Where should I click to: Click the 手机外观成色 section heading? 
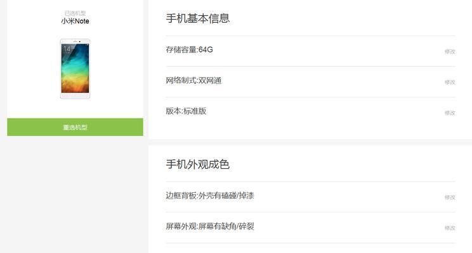point(198,164)
